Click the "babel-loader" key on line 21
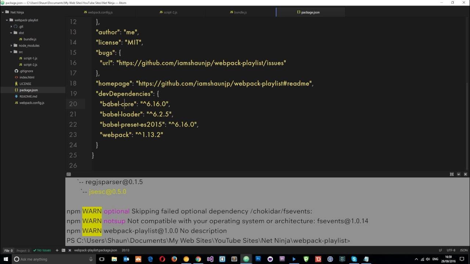 (x=122, y=114)
